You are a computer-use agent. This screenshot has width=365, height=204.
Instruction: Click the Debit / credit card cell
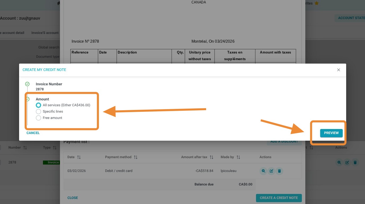tap(119, 171)
